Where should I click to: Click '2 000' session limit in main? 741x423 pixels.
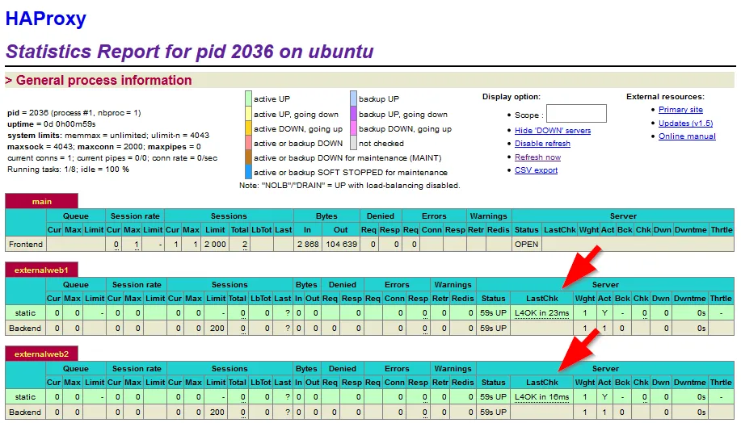[215, 245]
